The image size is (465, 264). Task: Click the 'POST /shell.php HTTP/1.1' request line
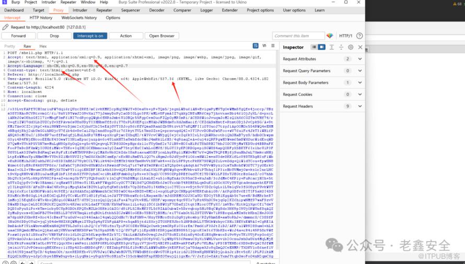point(36,53)
